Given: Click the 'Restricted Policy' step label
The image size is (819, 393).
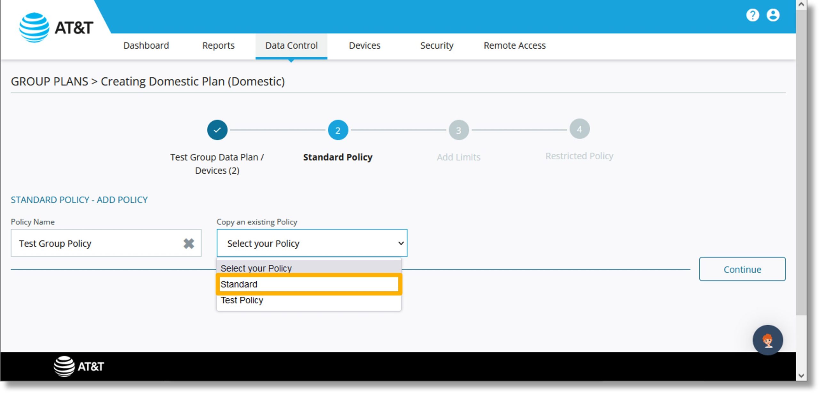Looking at the screenshot, I should [x=579, y=156].
